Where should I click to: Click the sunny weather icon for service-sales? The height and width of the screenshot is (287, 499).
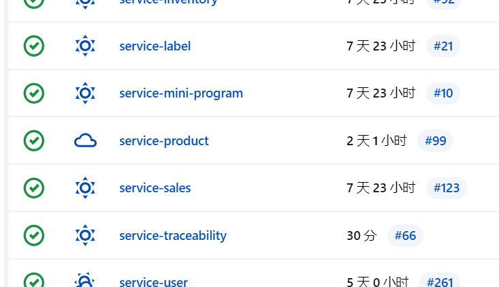(84, 187)
